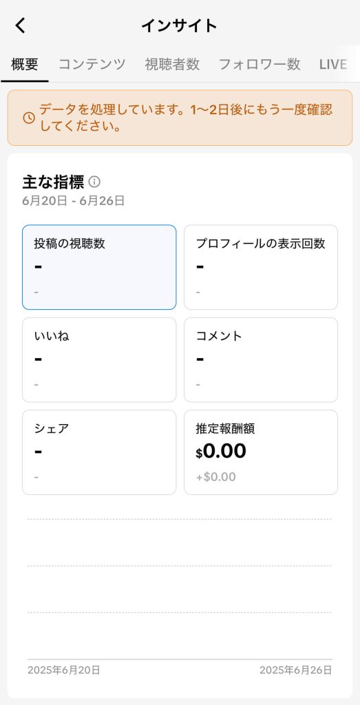Open the LIVE tab

tap(333, 64)
